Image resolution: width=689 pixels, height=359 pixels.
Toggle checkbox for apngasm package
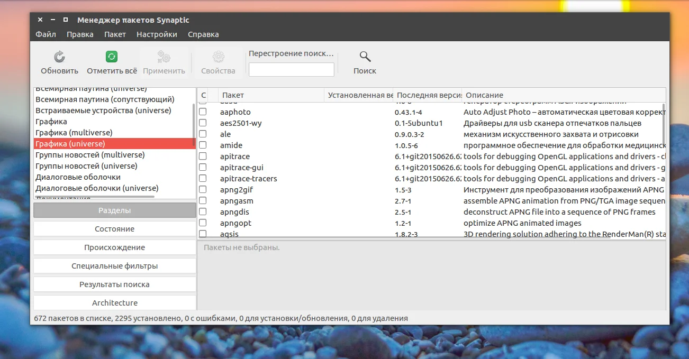click(203, 201)
